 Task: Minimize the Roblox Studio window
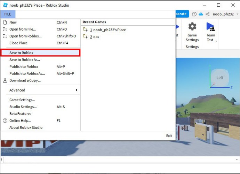[x=204, y=5]
